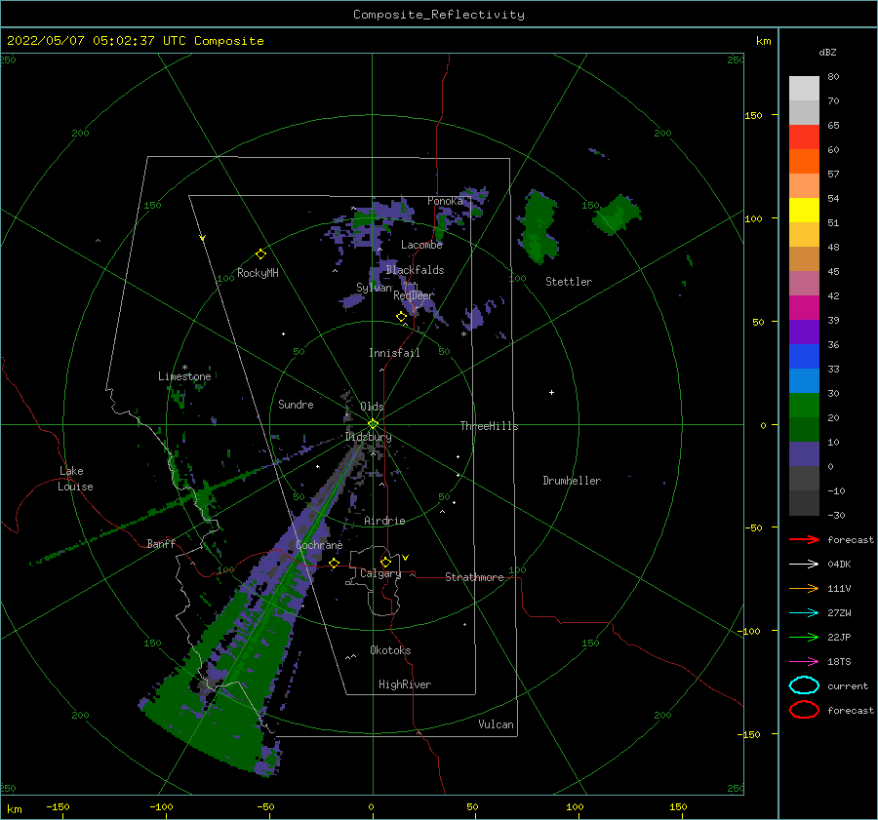Click the Blackfalds town label
Viewport: 878px width, 820px height.
(x=415, y=270)
